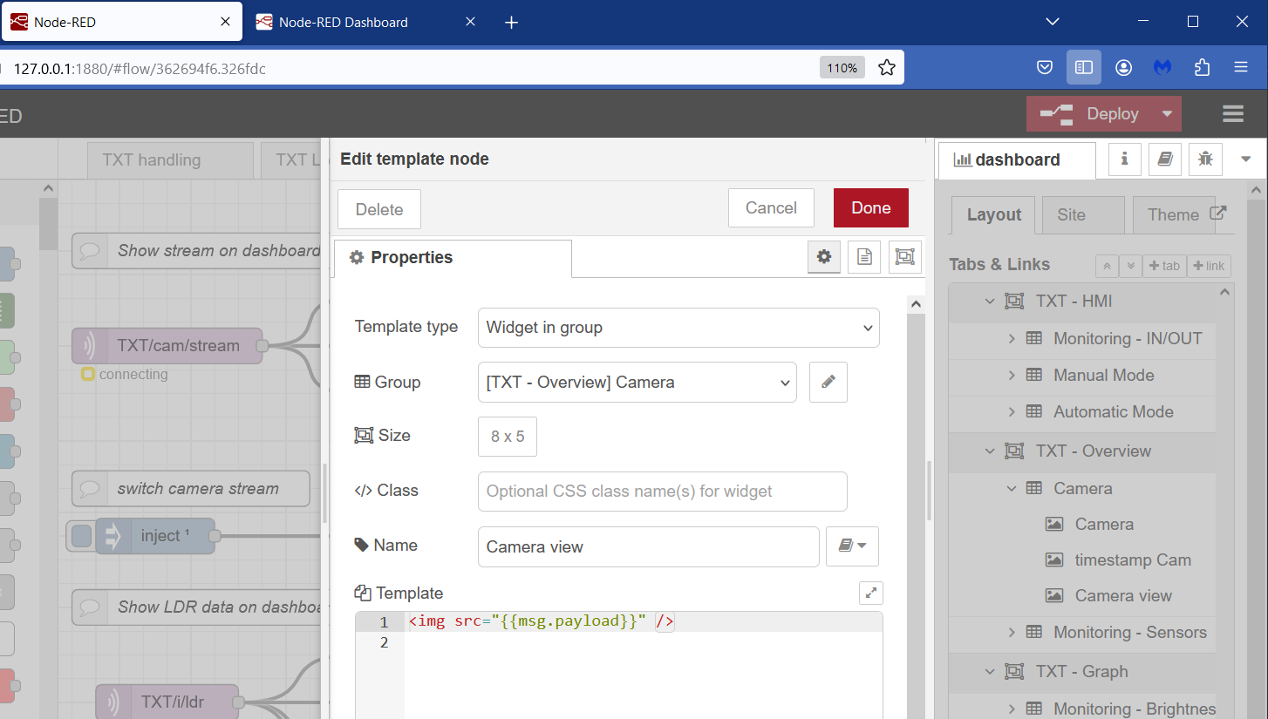
Task: Add a new dashboard link
Action: coord(1209,266)
